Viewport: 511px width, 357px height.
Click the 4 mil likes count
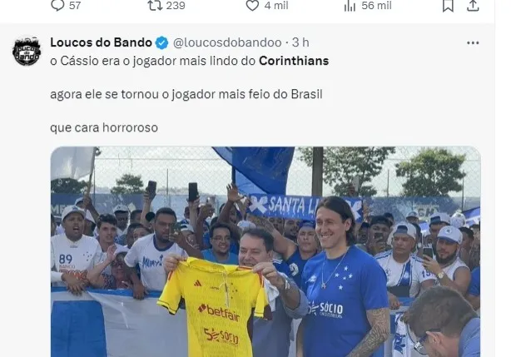tap(276, 6)
